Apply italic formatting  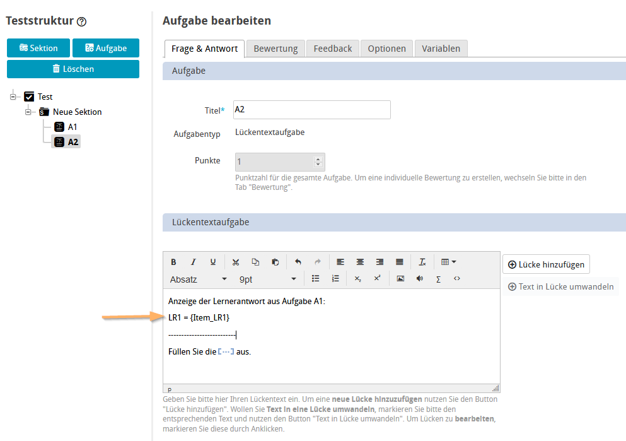(194, 262)
